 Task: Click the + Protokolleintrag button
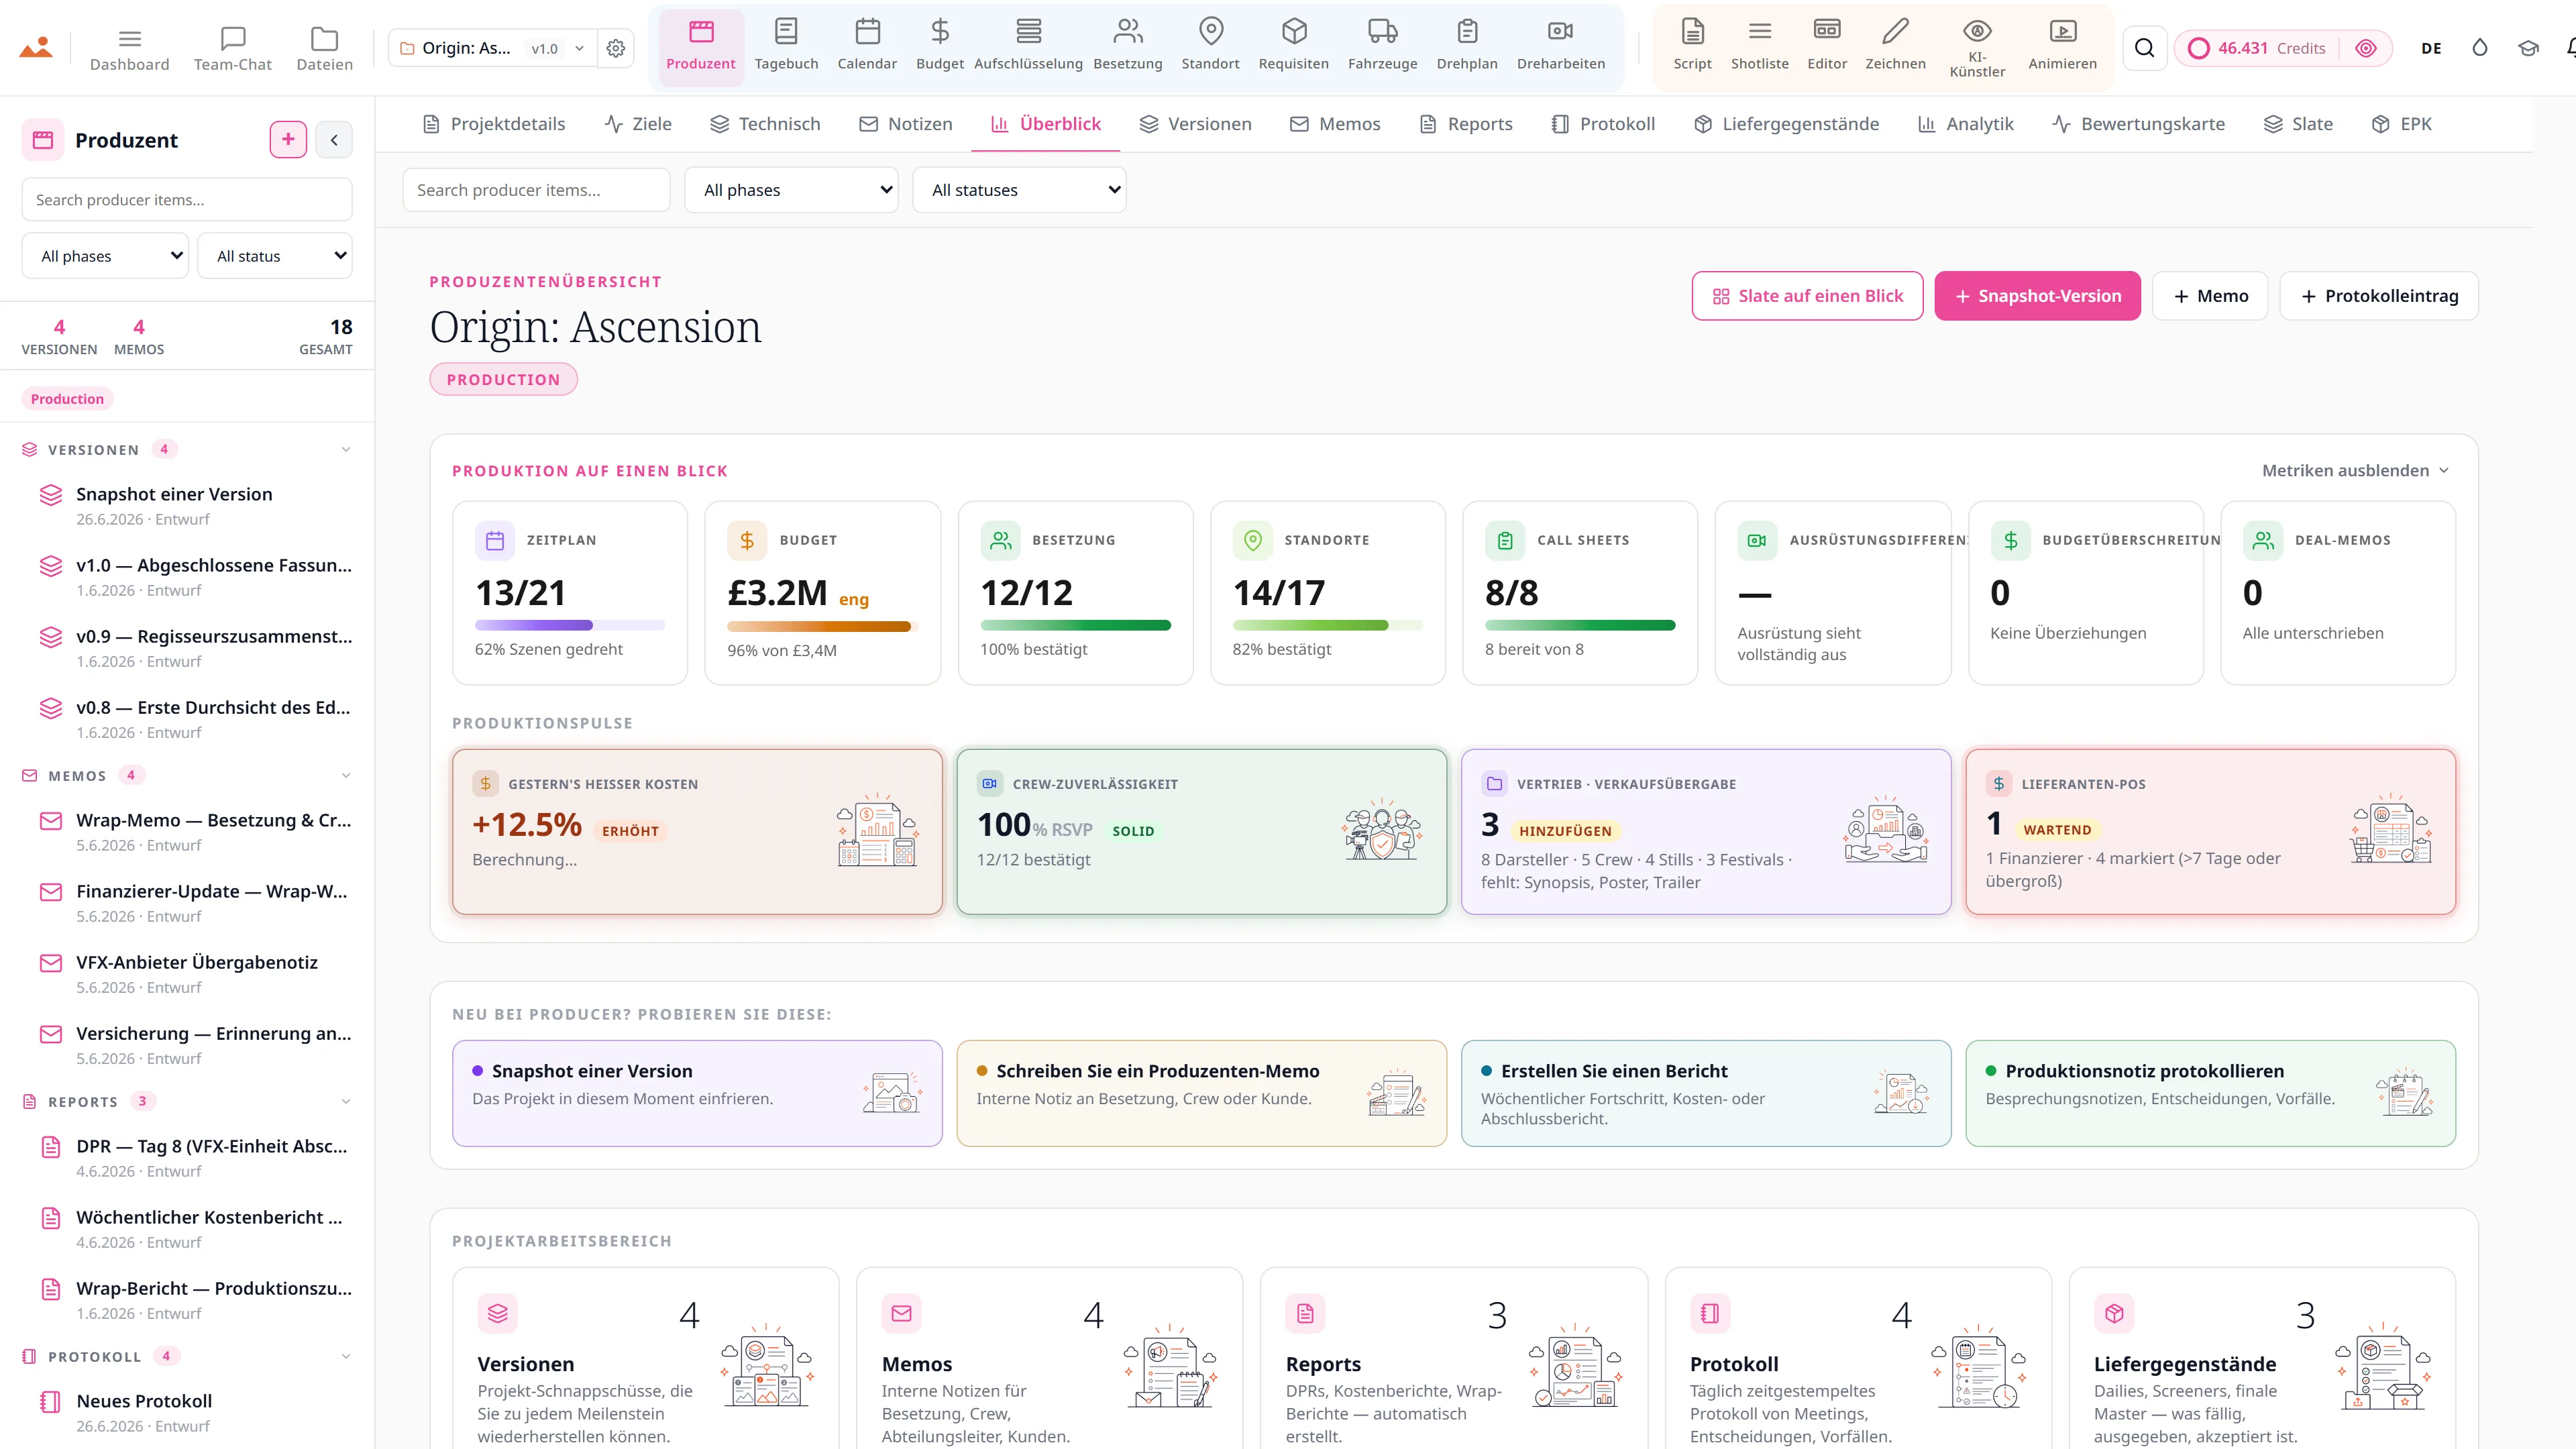coord(2378,296)
